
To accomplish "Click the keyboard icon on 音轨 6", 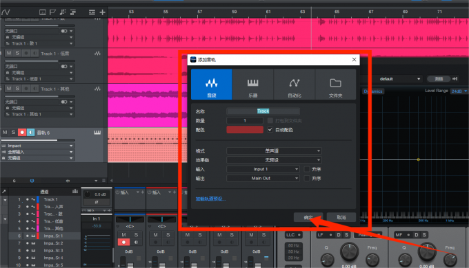I will click(97, 133).
